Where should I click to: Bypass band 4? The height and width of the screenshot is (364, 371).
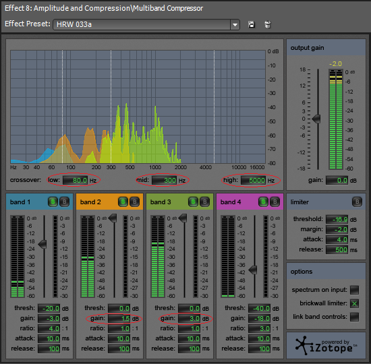coord(275,202)
